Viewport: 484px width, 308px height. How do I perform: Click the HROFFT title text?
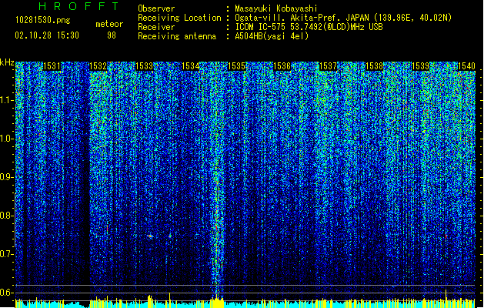(x=78, y=6)
